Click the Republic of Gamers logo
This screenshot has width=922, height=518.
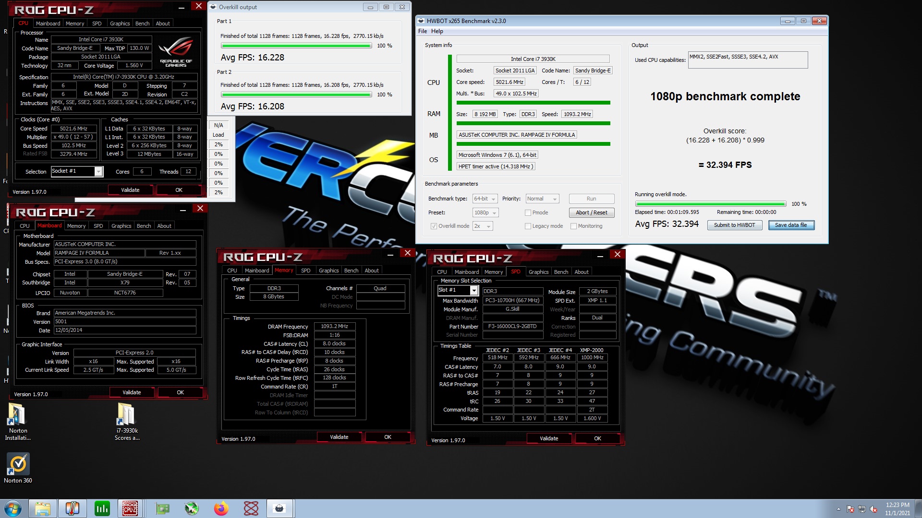(x=176, y=52)
